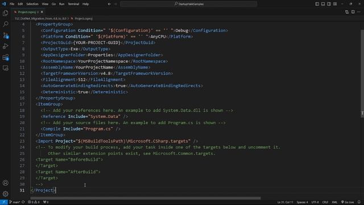The image size is (364, 205).
Task: Open the Manage gear icon
Action: click(x=5, y=194)
